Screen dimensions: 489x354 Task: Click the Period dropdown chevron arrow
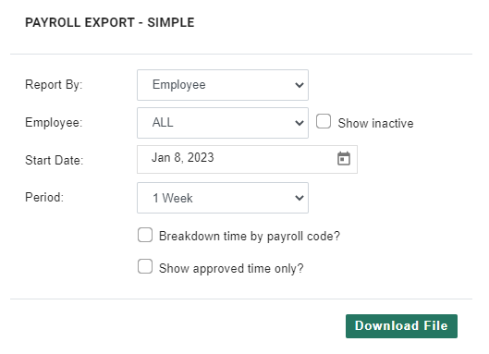click(300, 198)
